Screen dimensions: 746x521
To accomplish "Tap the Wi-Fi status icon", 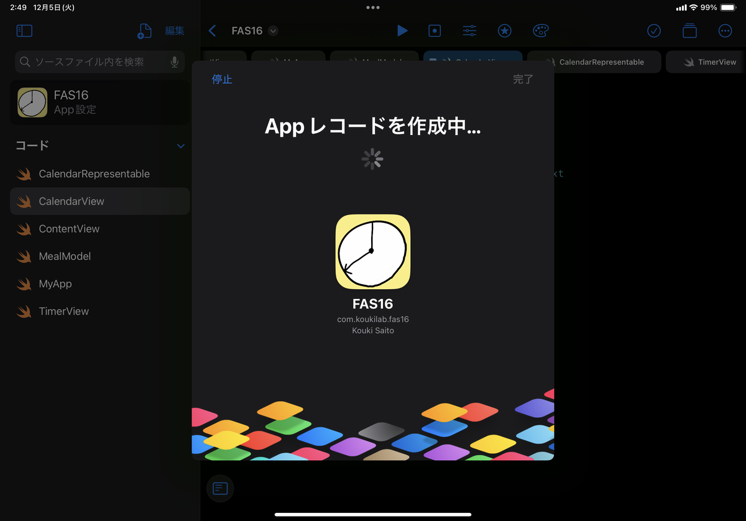I will coord(694,7).
